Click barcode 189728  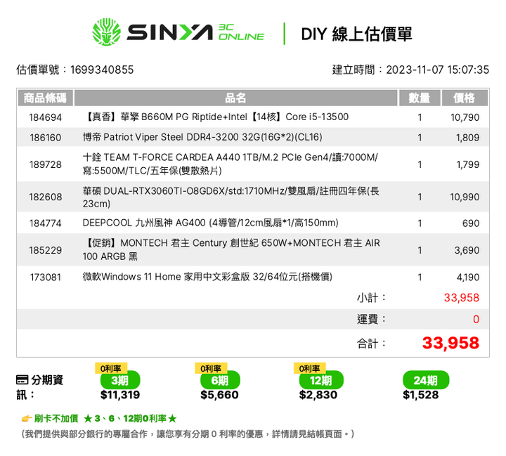coord(45,164)
